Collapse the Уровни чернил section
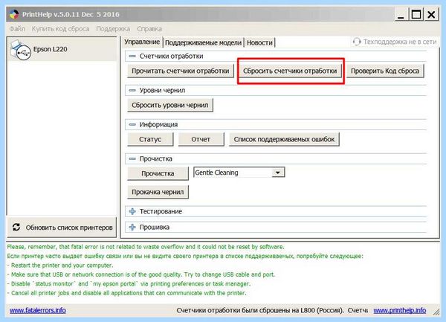The width and height of the screenshot is (446, 322). [132, 90]
